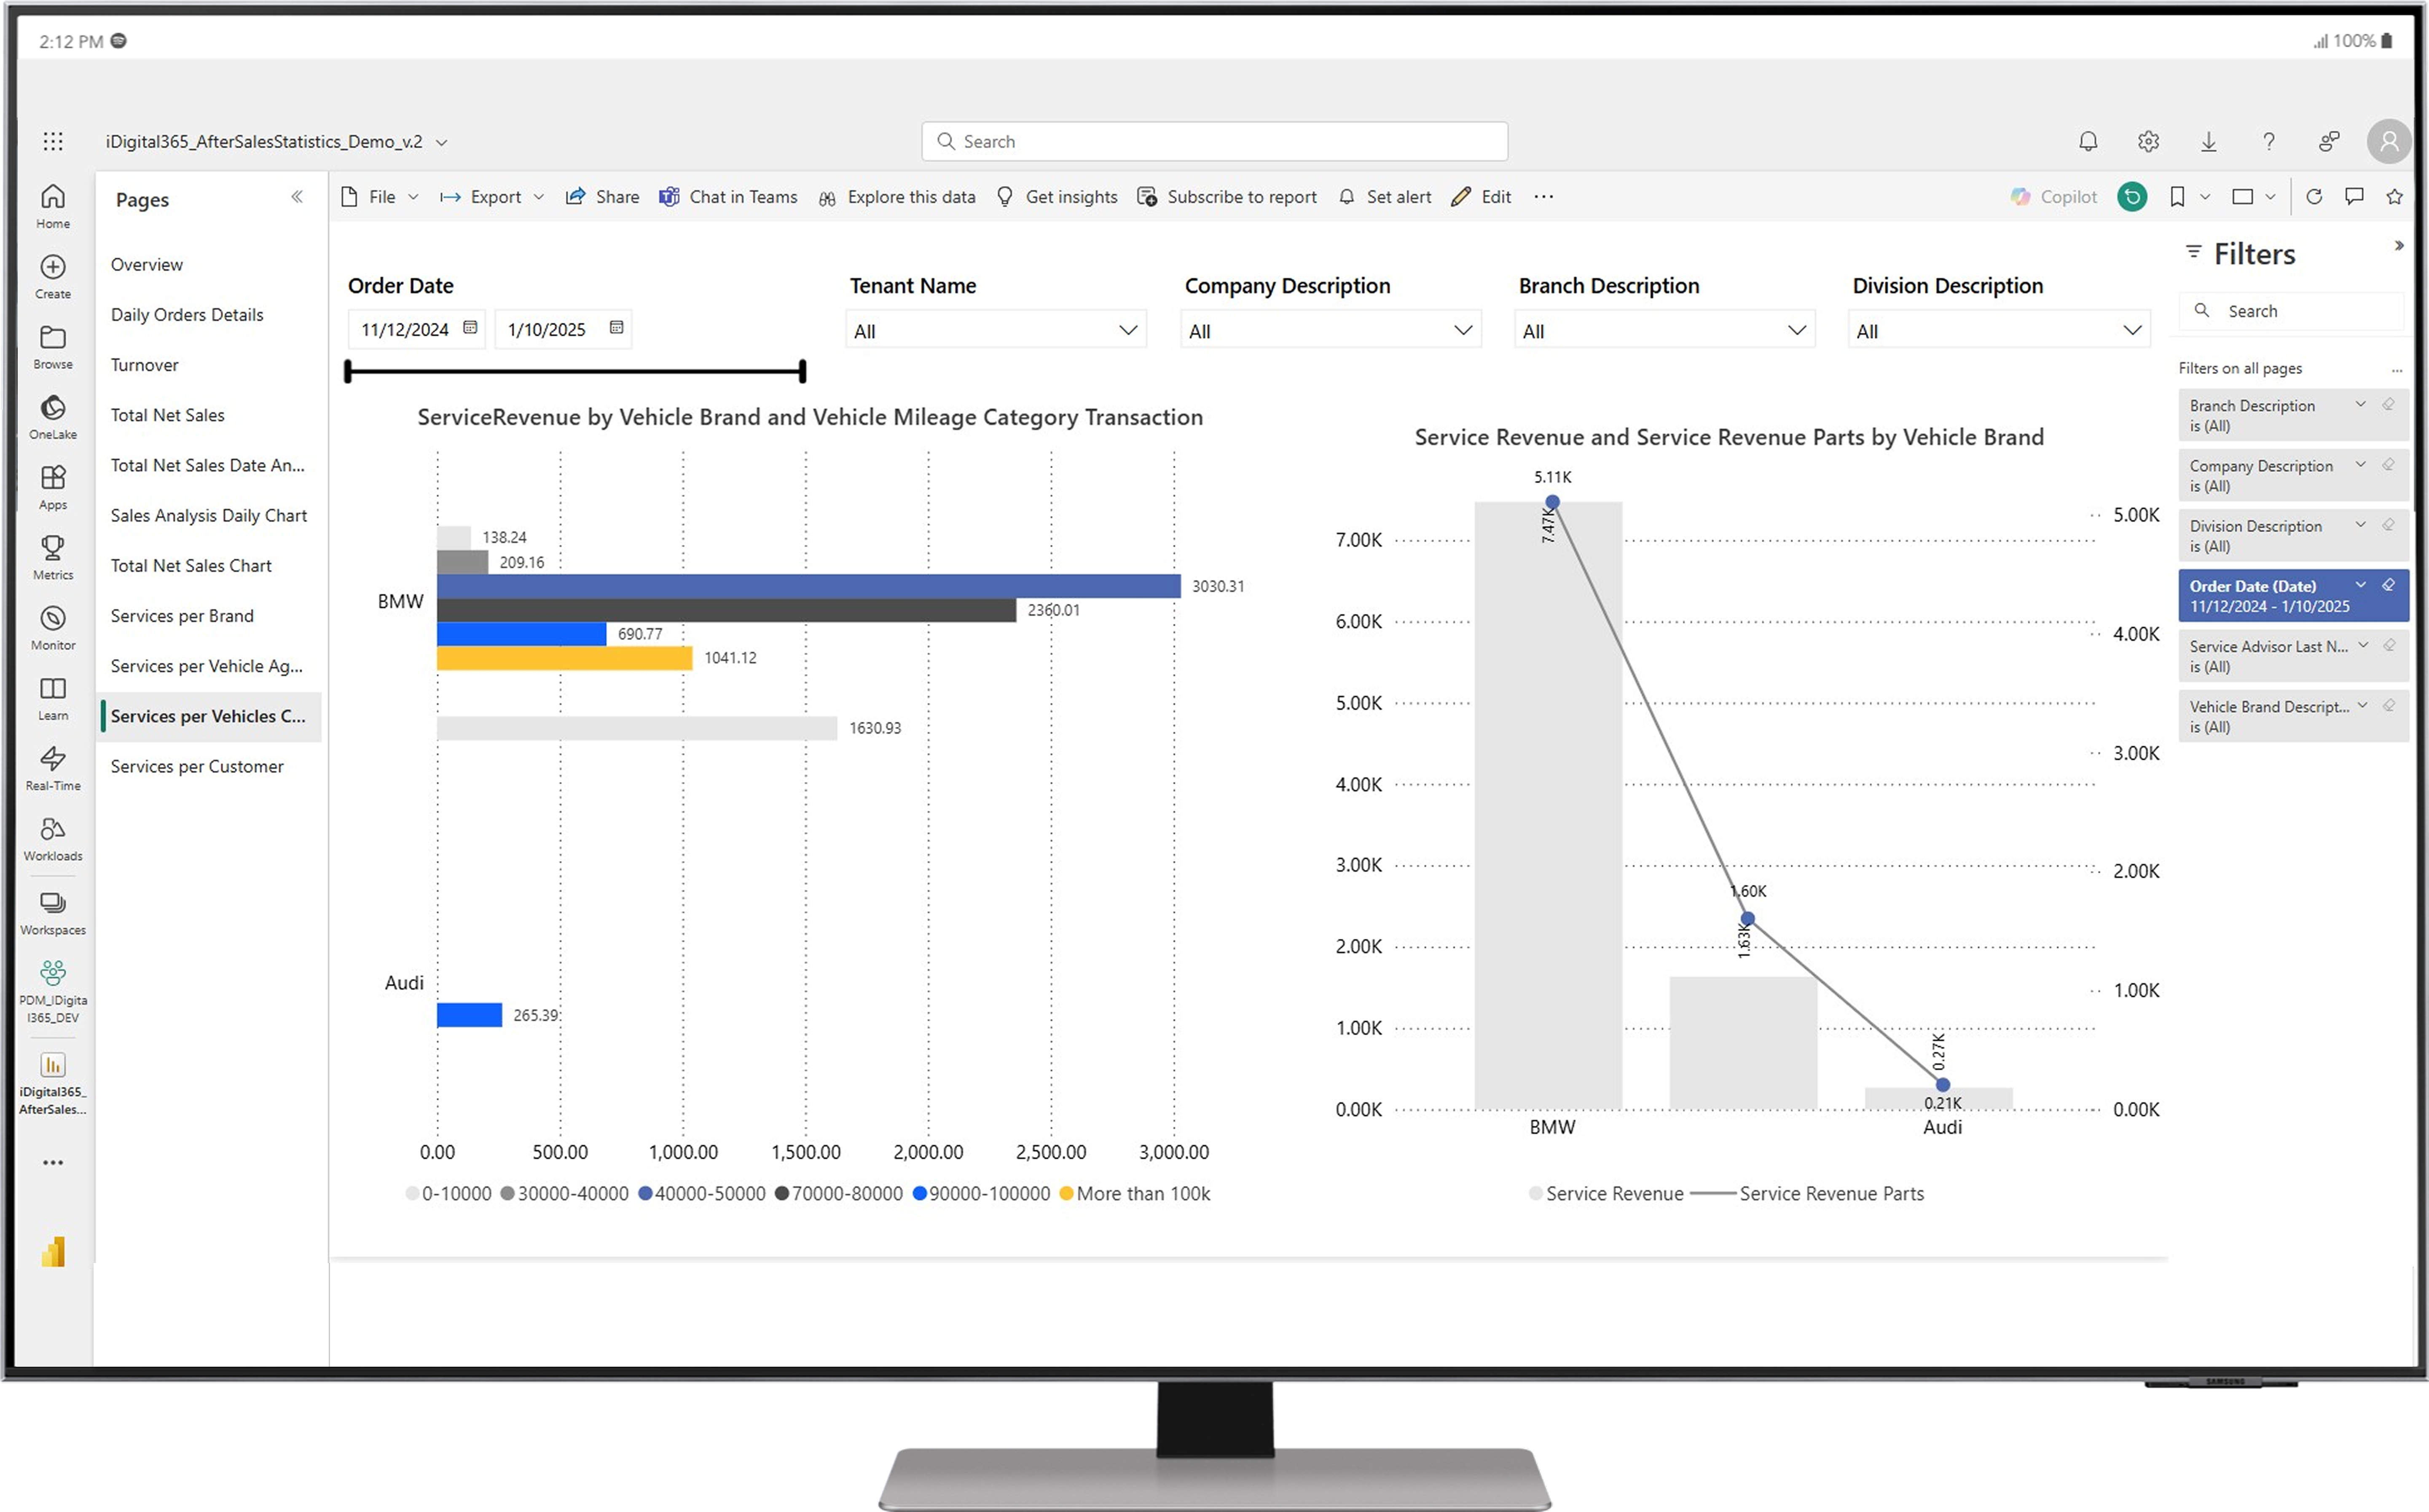
Task: Click the Order Date slider right handle
Action: pos(802,372)
